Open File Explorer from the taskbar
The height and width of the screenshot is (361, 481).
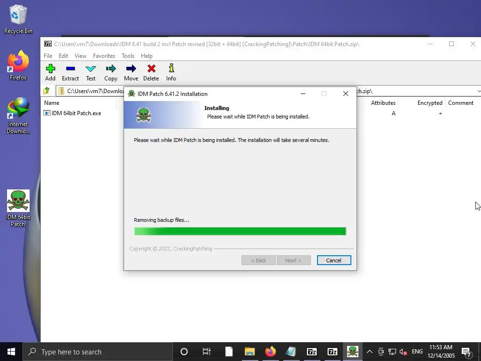250,352
